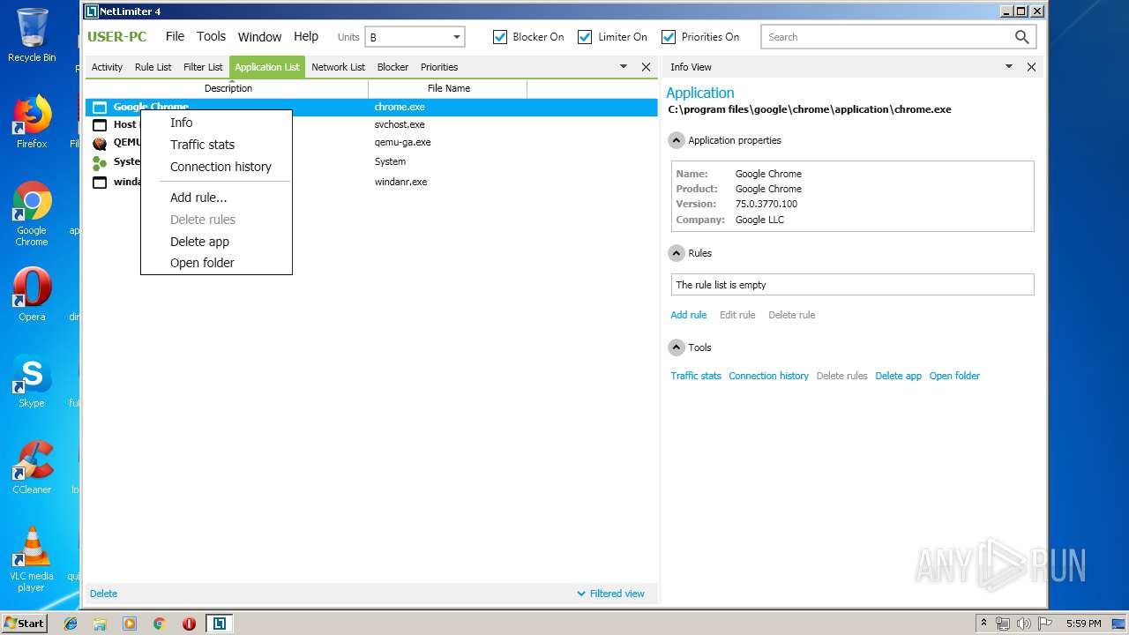Switch to Activity tab
Viewport: 1129px width, 635px height.
coord(108,67)
